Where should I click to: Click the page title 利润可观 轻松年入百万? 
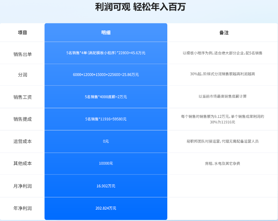click(x=140, y=7)
